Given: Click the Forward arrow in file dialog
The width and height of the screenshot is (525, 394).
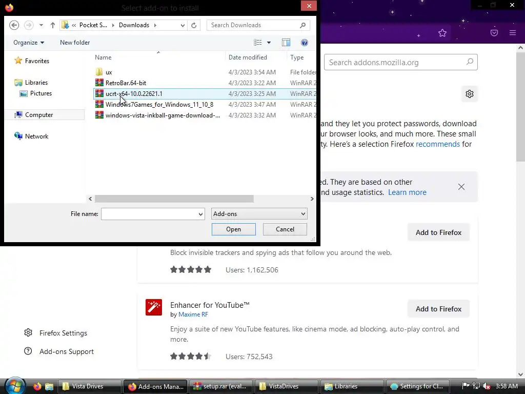Looking at the screenshot, I should tap(29, 25).
